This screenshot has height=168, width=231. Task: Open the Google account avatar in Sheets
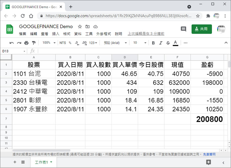221,29
